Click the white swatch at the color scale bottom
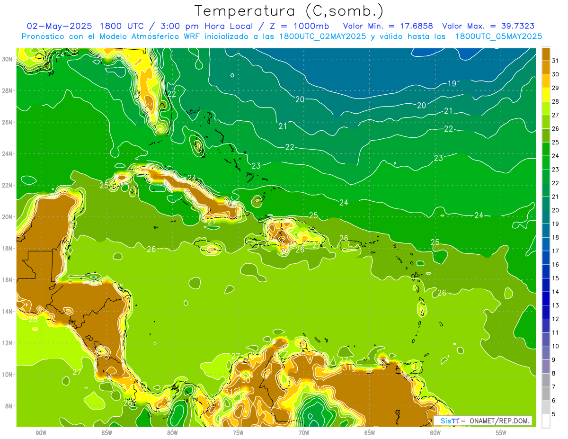 [x=546, y=421]
